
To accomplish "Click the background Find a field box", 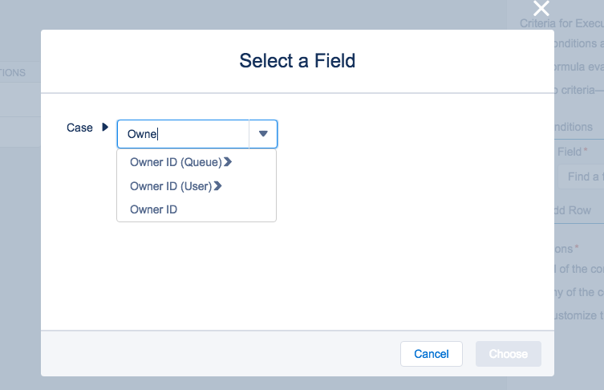I will 583,177.
